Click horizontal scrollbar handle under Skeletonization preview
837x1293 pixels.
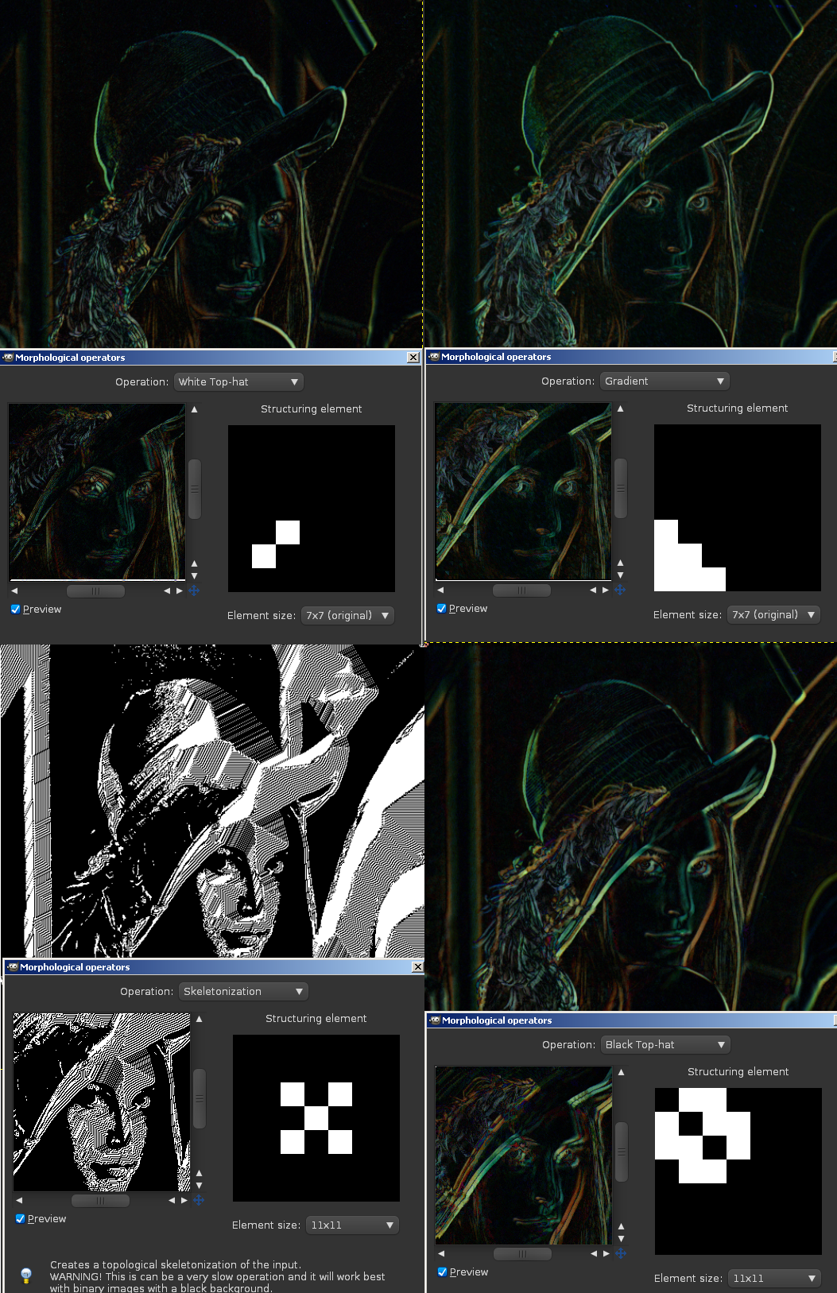[x=100, y=1200]
